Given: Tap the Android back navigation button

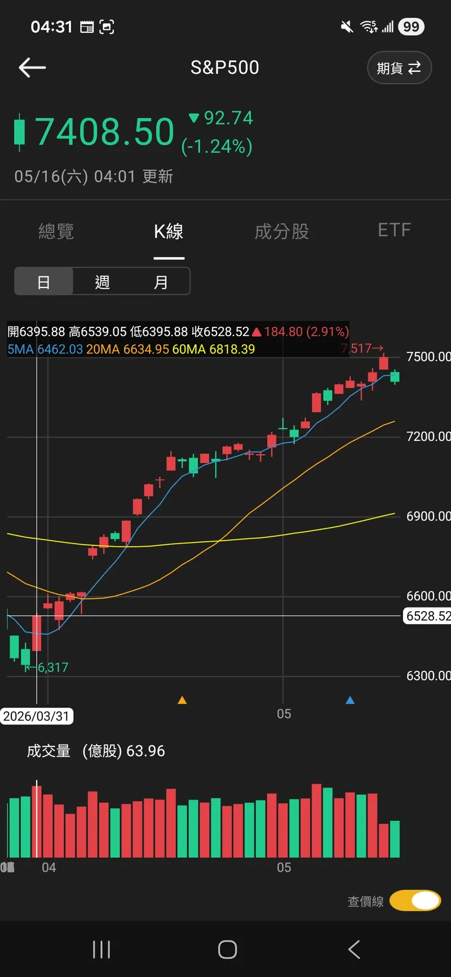Looking at the screenshot, I should [354, 950].
